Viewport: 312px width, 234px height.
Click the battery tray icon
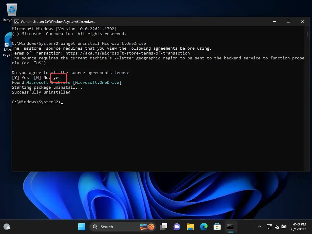click(x=284, y=227)
